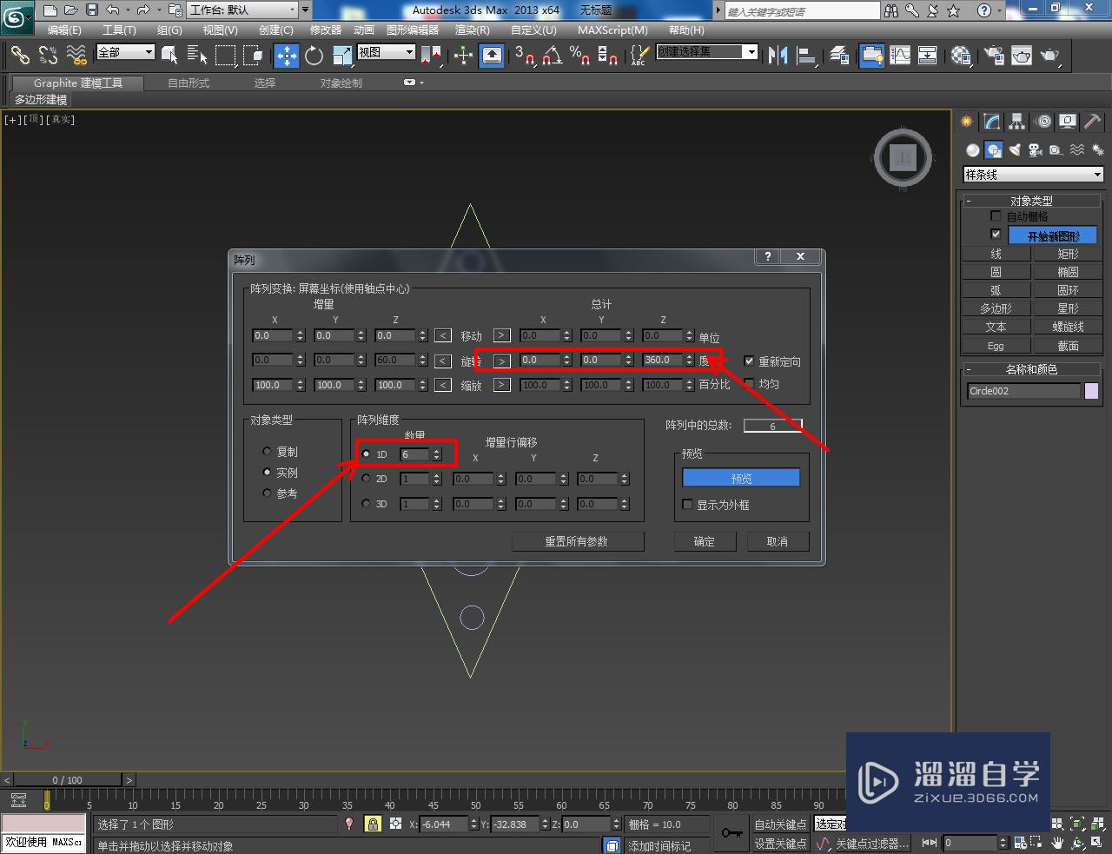Click the 1D count field showing 6
Screen dimensions: 1112x854
pyautogui.click(x=414, y=454)
